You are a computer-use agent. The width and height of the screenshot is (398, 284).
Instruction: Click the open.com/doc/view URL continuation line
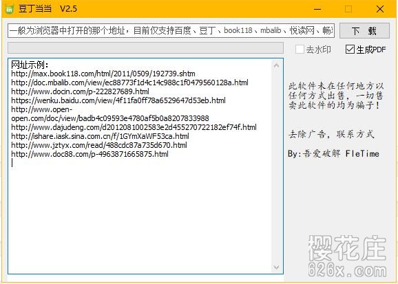coord(110,118)
